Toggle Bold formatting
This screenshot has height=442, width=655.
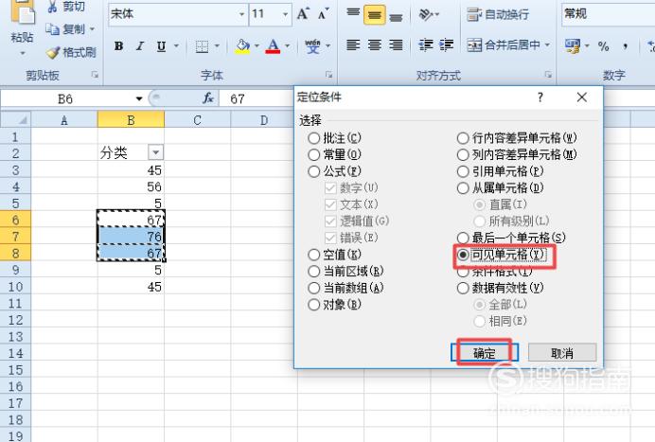tap(118, 46)
